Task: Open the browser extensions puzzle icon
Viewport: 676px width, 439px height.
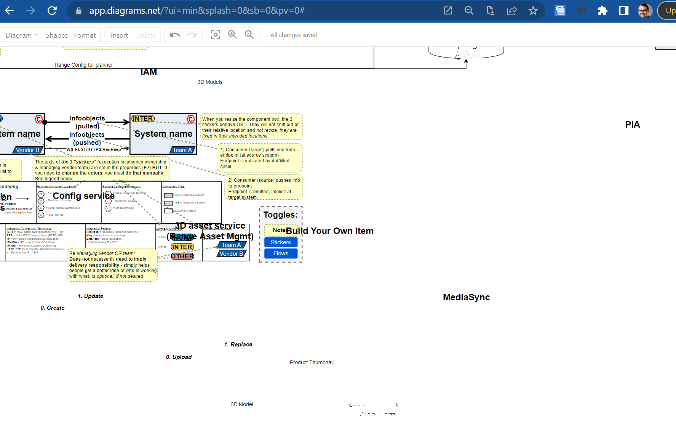Action: point(602,11)
